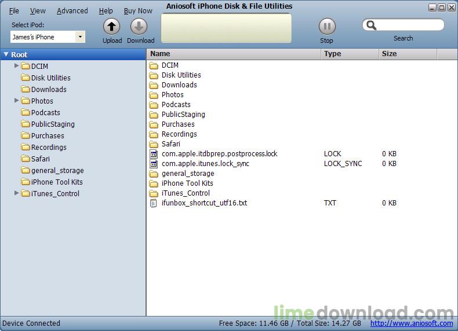Screen dimensions: 458x331
Task: Click the transfer progress display panel
Action: tap(226, 28)
